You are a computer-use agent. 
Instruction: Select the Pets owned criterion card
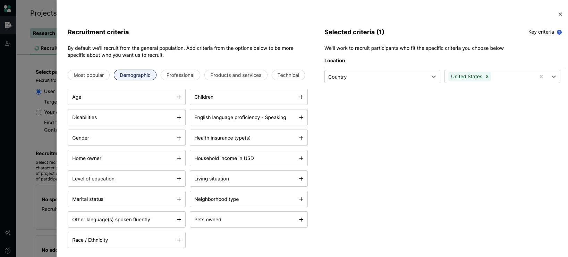coord(249,220)
